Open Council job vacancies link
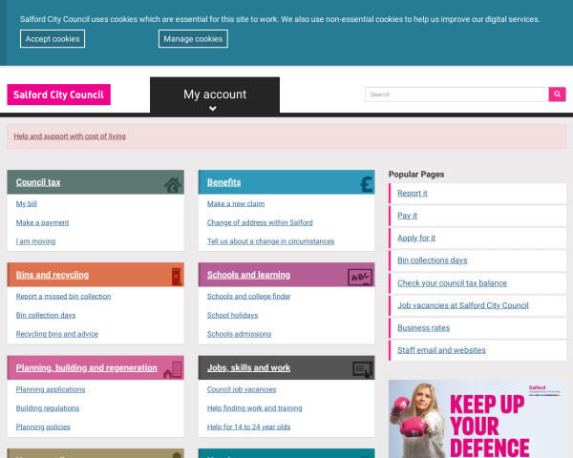Screen dimensions: 573x458 242,389
